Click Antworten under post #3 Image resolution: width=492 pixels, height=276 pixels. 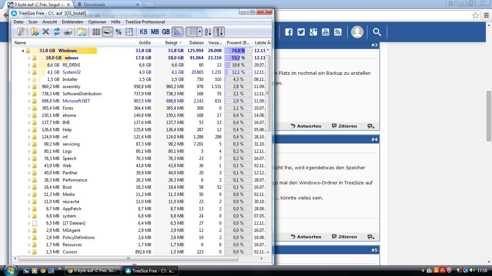[x=305, y=126]
